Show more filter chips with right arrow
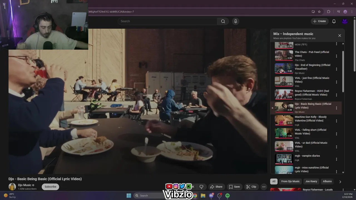Viewport: 356px width, 200px height. tap(340, 182)
